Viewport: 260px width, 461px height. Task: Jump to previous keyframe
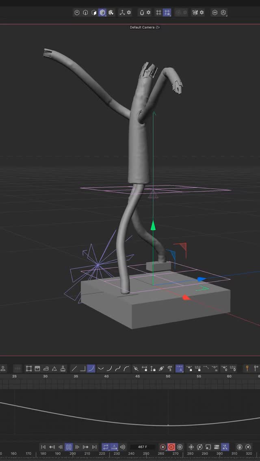tap(52, 447)
